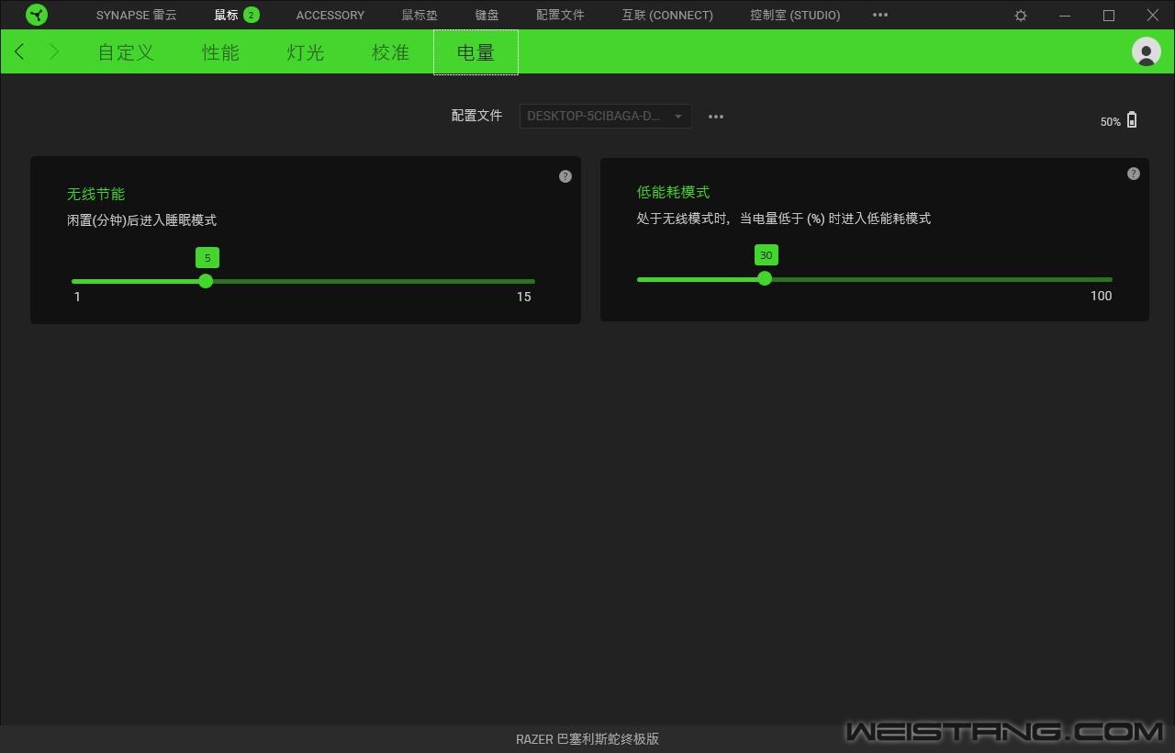Click the 无线节能 heading

[95, 194]
